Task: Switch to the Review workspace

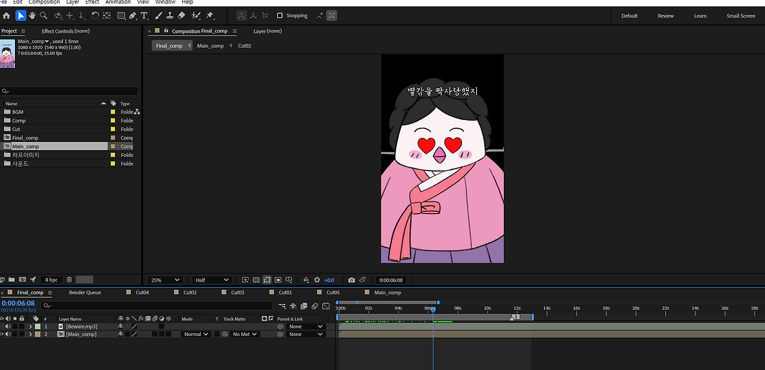Action: coord(666,16)
